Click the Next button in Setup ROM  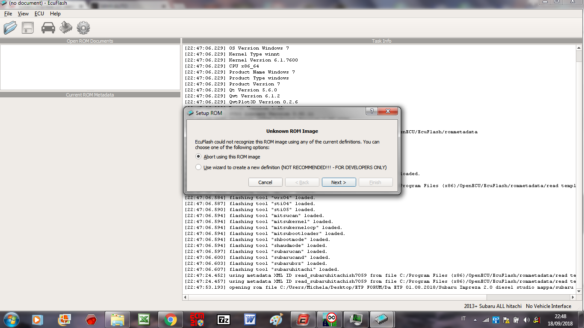[x=339, y=182]
